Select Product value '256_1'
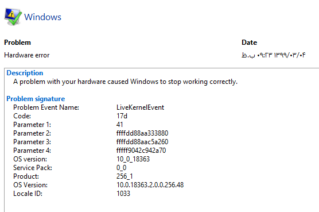 [125, 176]
